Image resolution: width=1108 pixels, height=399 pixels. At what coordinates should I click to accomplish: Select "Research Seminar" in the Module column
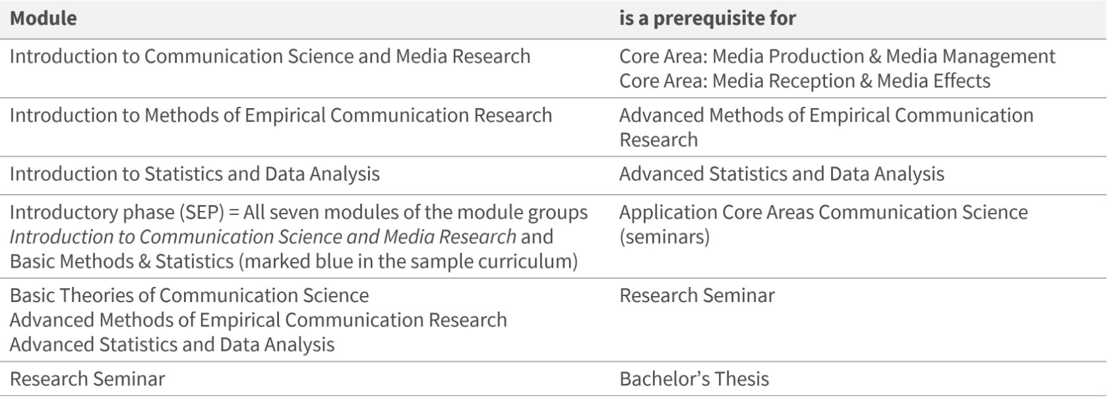pos(87,379)
